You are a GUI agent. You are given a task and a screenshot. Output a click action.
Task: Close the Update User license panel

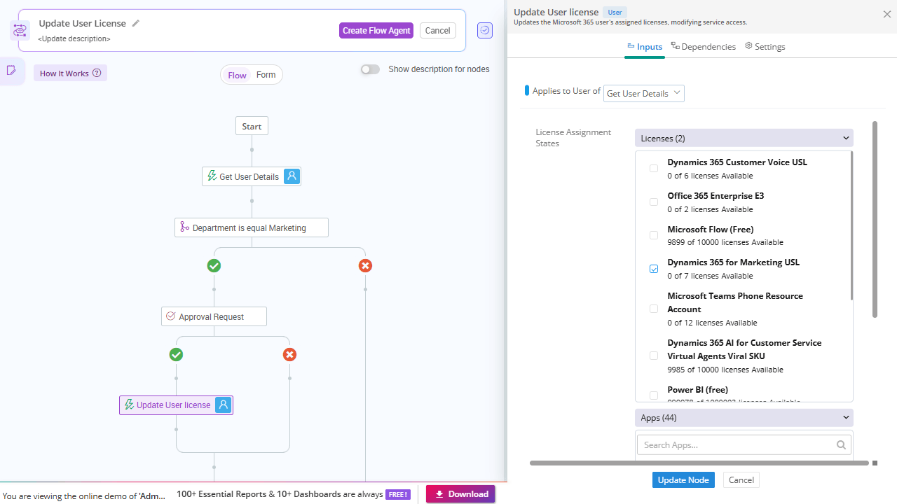[886, 14]
